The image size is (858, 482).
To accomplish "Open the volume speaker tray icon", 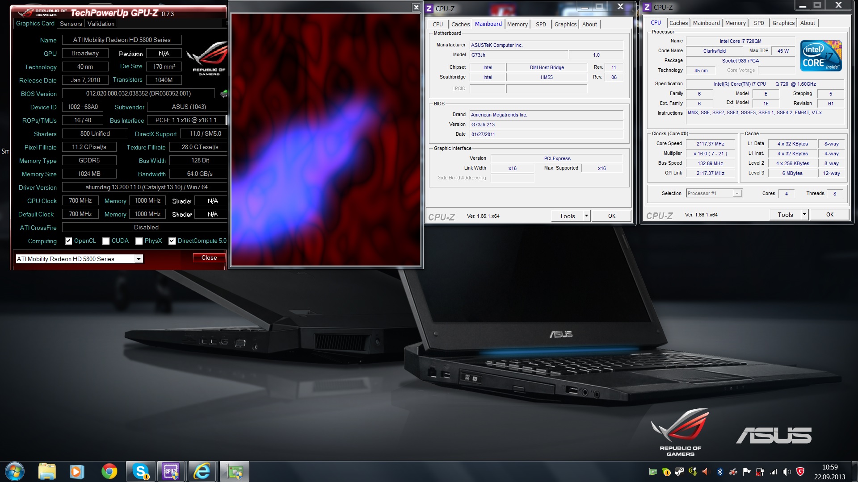I will [x=787, y=472].
